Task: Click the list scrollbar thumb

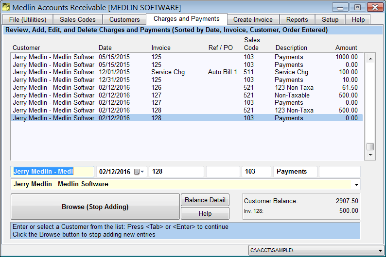Action: (370, 146)
